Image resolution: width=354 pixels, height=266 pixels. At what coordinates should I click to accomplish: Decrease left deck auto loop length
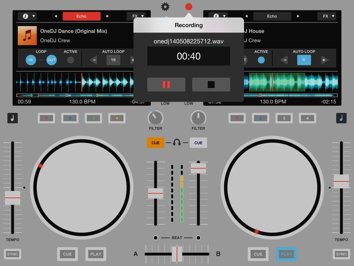point(94,60)
